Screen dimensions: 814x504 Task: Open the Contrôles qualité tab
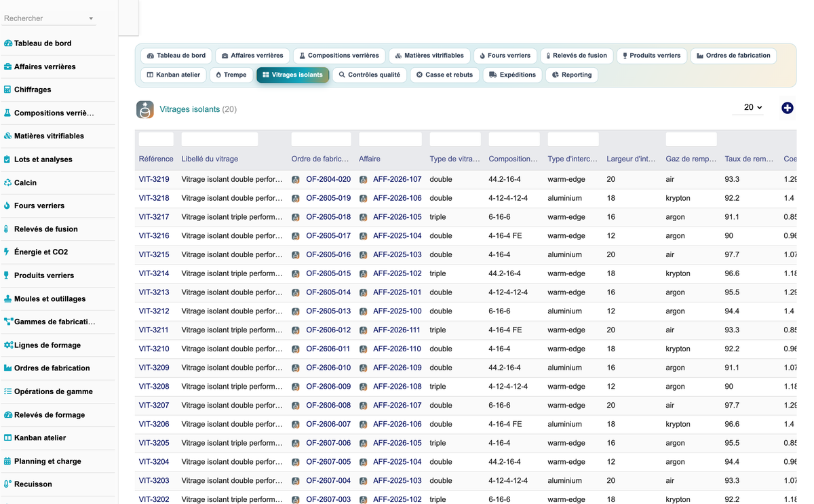pyautogui.click(x=370, y=75)
